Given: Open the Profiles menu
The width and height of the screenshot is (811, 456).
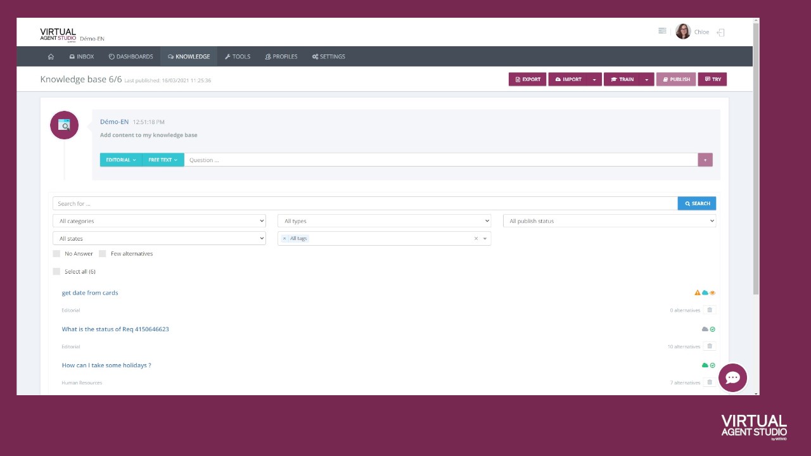Looking at the screenshot, I should click(x=281, y=56).
